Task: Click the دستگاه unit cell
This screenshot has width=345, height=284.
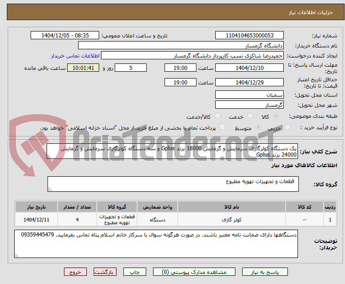Action: (x=158, y=220)
